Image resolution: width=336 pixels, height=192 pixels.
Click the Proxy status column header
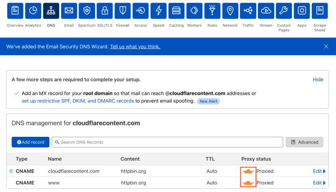point(256,159)
